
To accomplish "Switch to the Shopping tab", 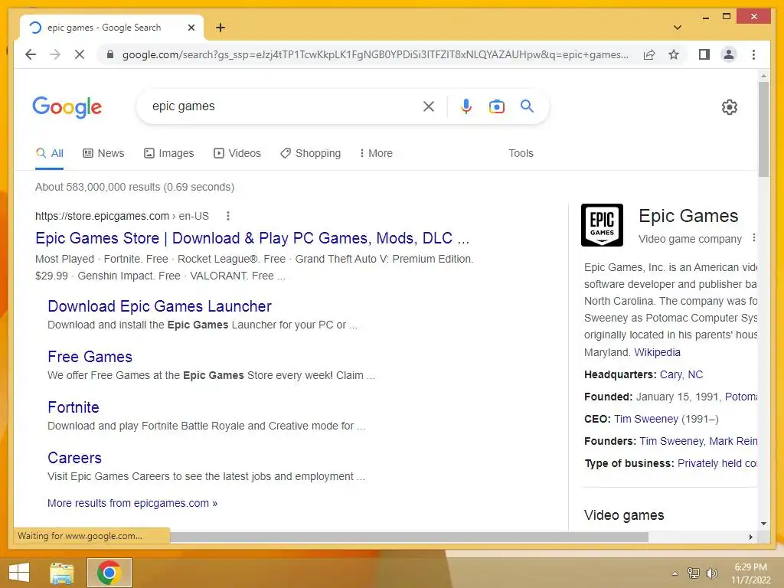I will pyautogui.click(x=311, y=153).
